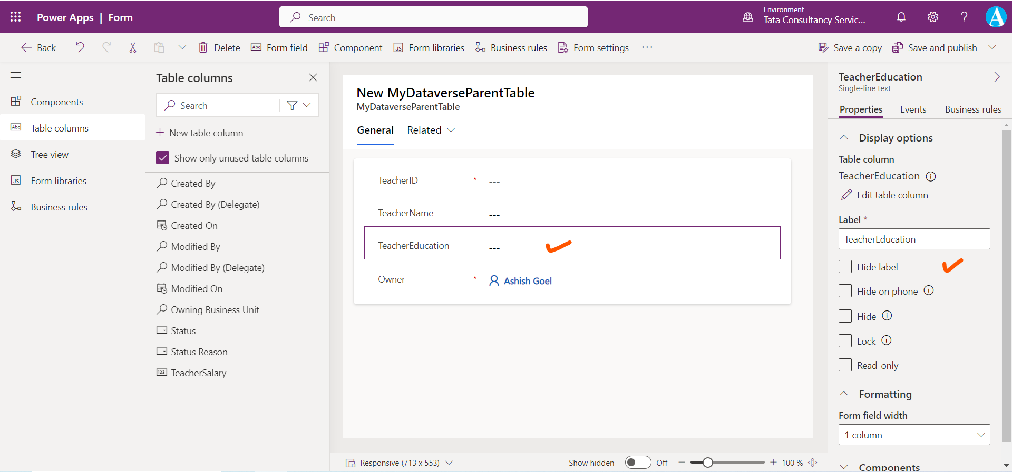
Task: Click info icon next to TeacherEducation column
Action: pos(931,176)
